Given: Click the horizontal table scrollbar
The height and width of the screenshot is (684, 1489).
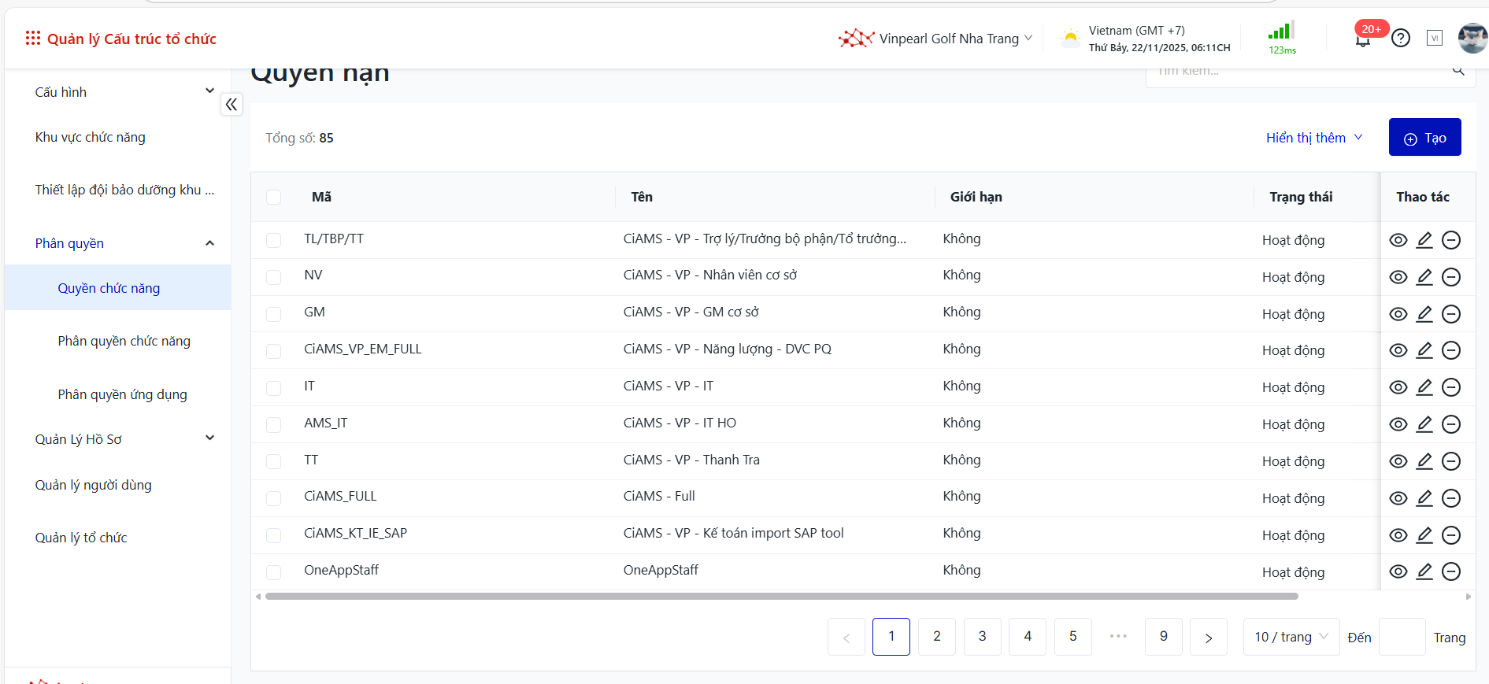Looking at the screenshot, I should pyautogui.click(x=780, y=597).
